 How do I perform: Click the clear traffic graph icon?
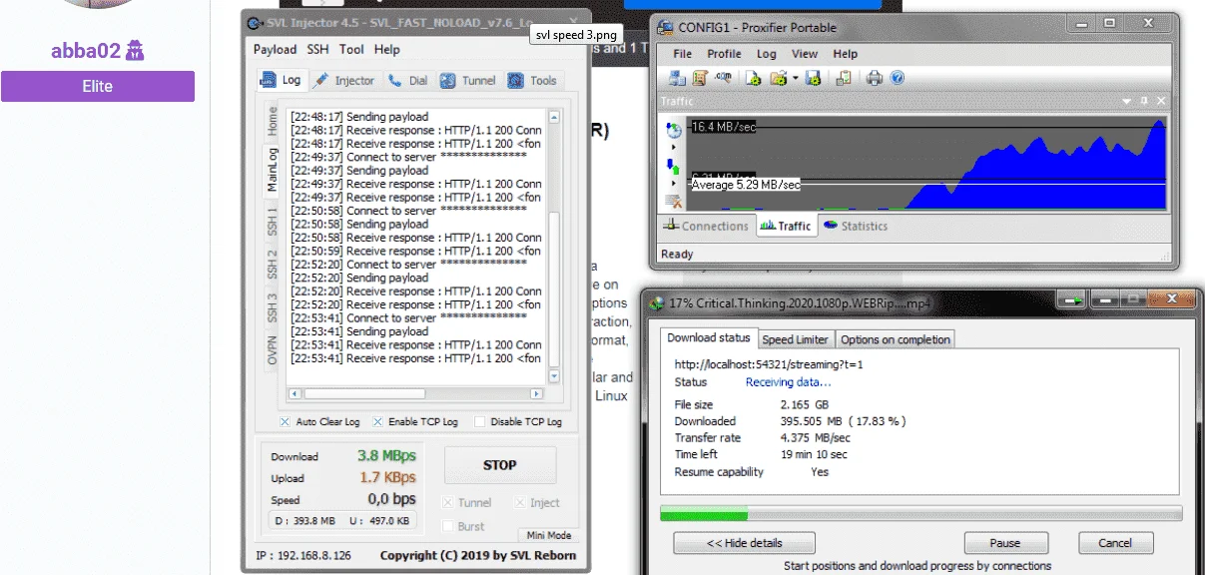(674, 201)
